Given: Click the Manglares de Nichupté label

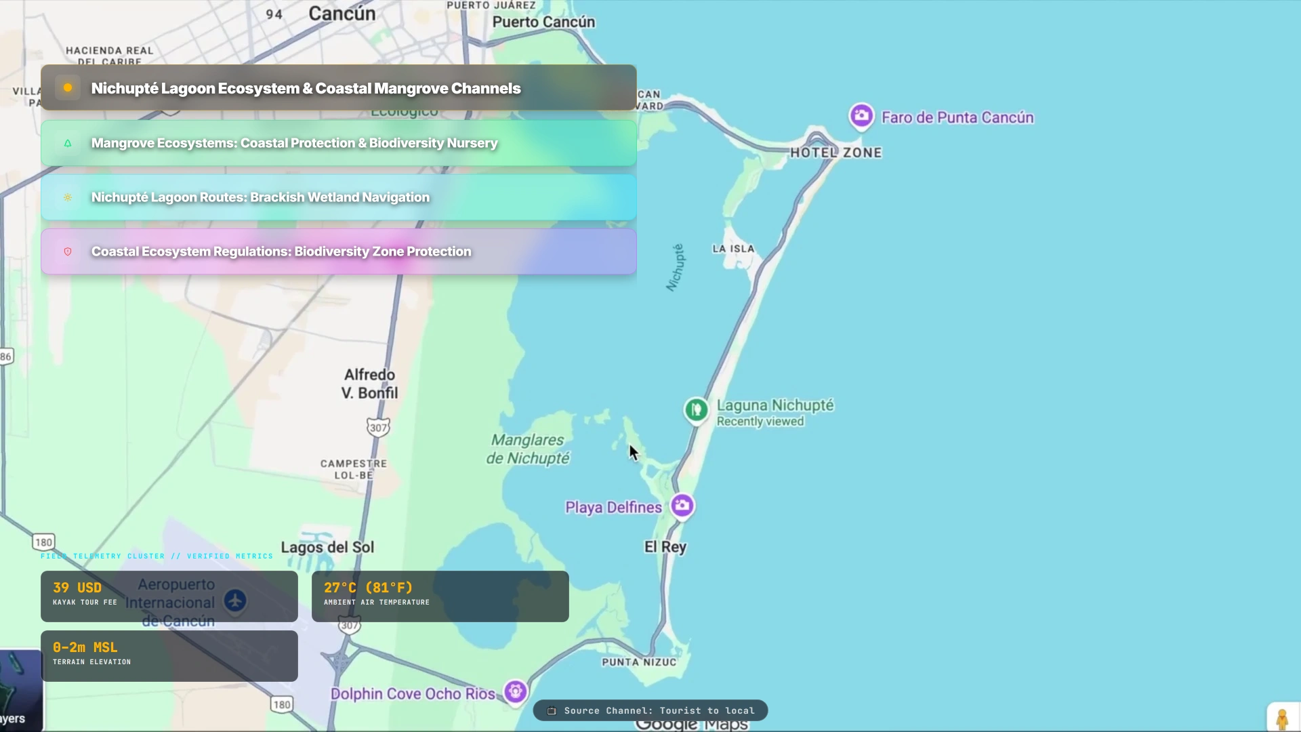Looking at the screenshot, I should click(528, 449).
